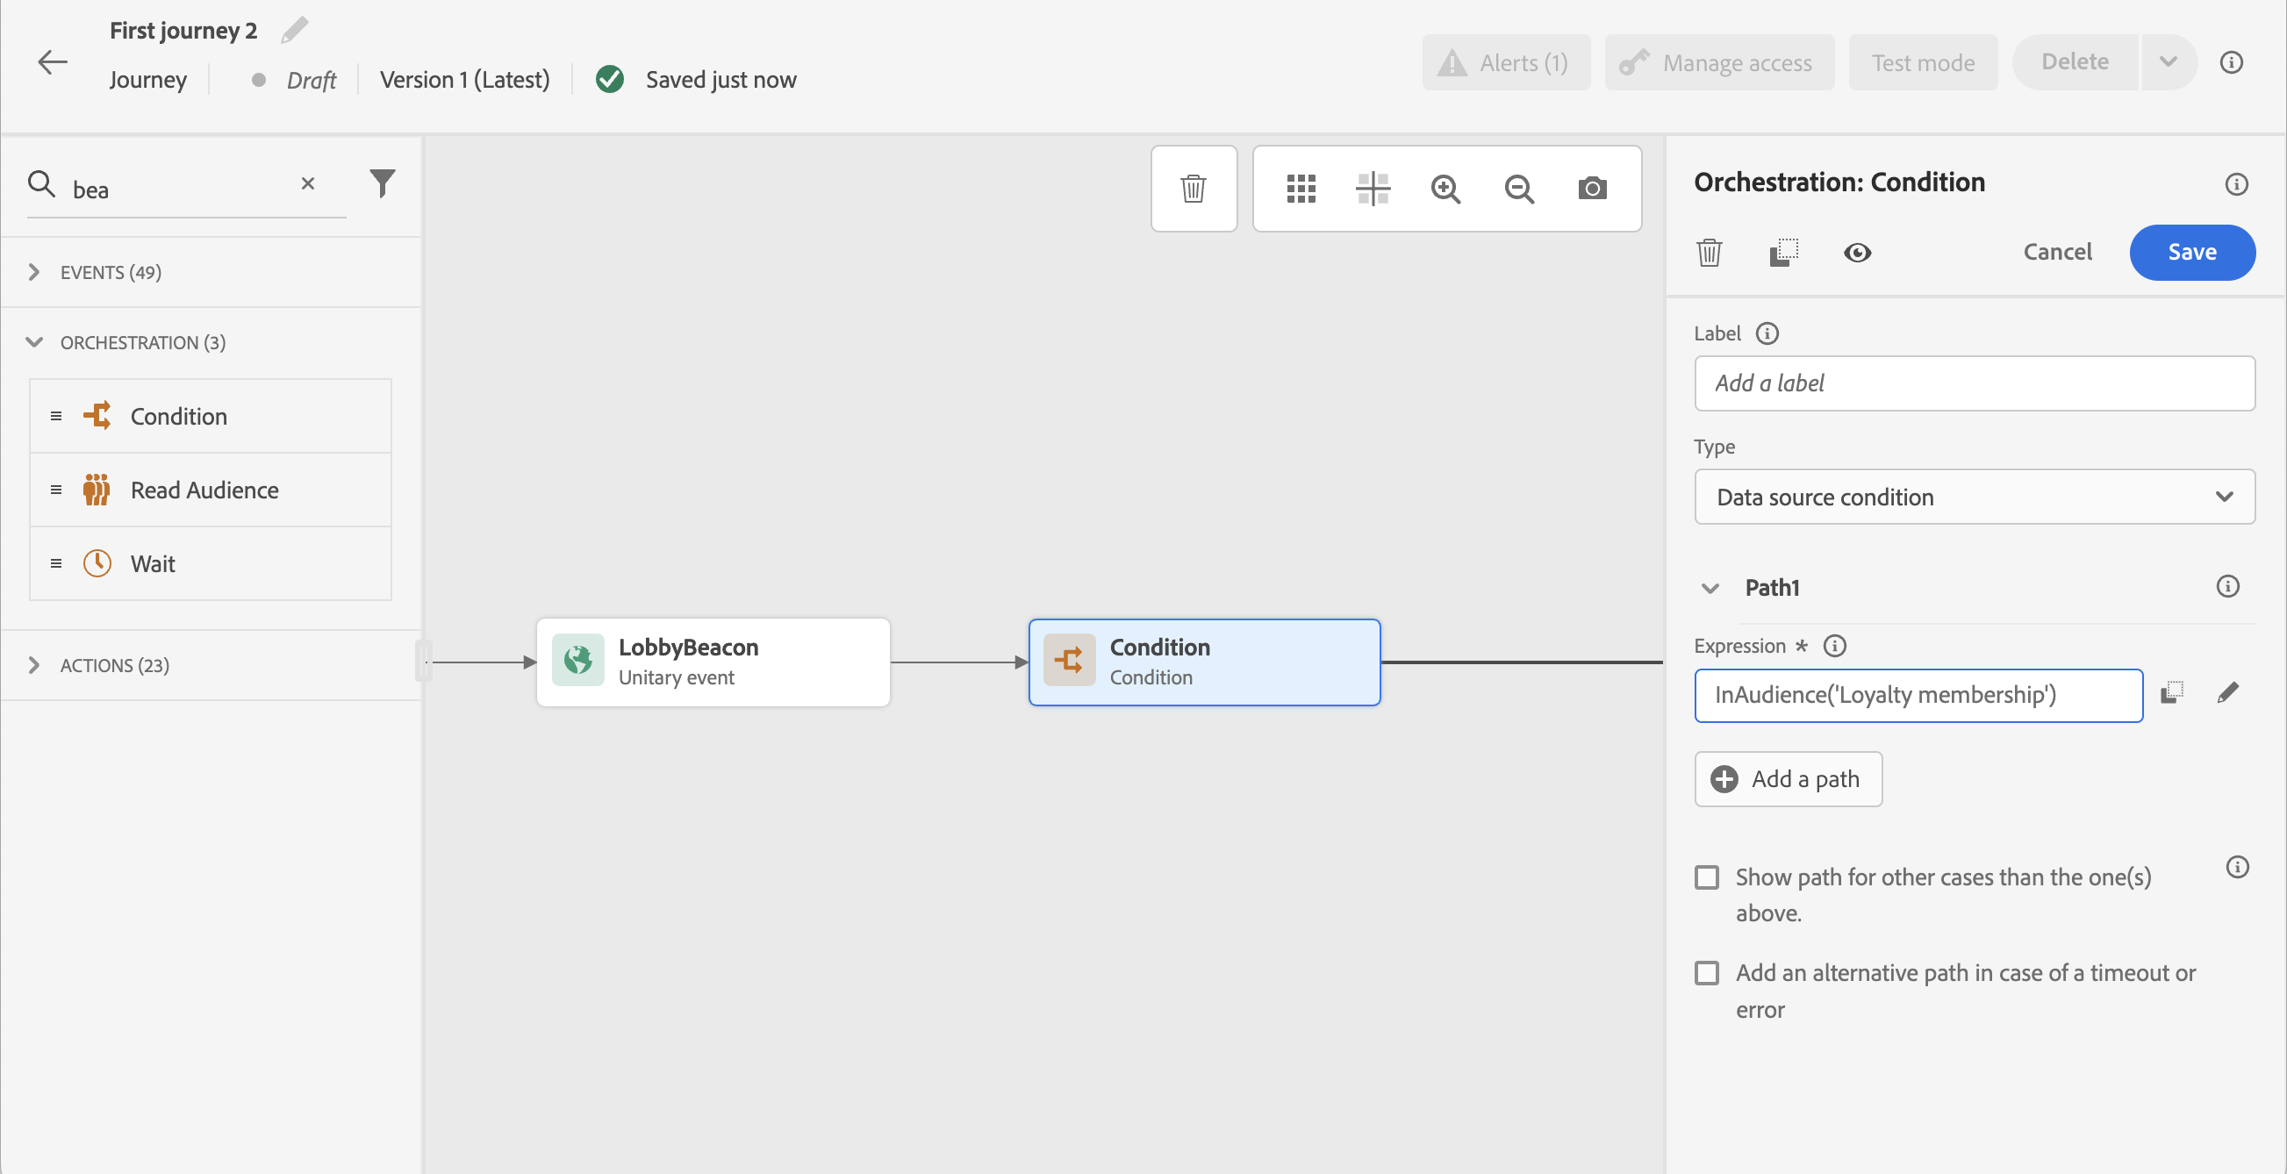
Task: Click the camera screenshot icon
Action: (x=1592, y=188)
